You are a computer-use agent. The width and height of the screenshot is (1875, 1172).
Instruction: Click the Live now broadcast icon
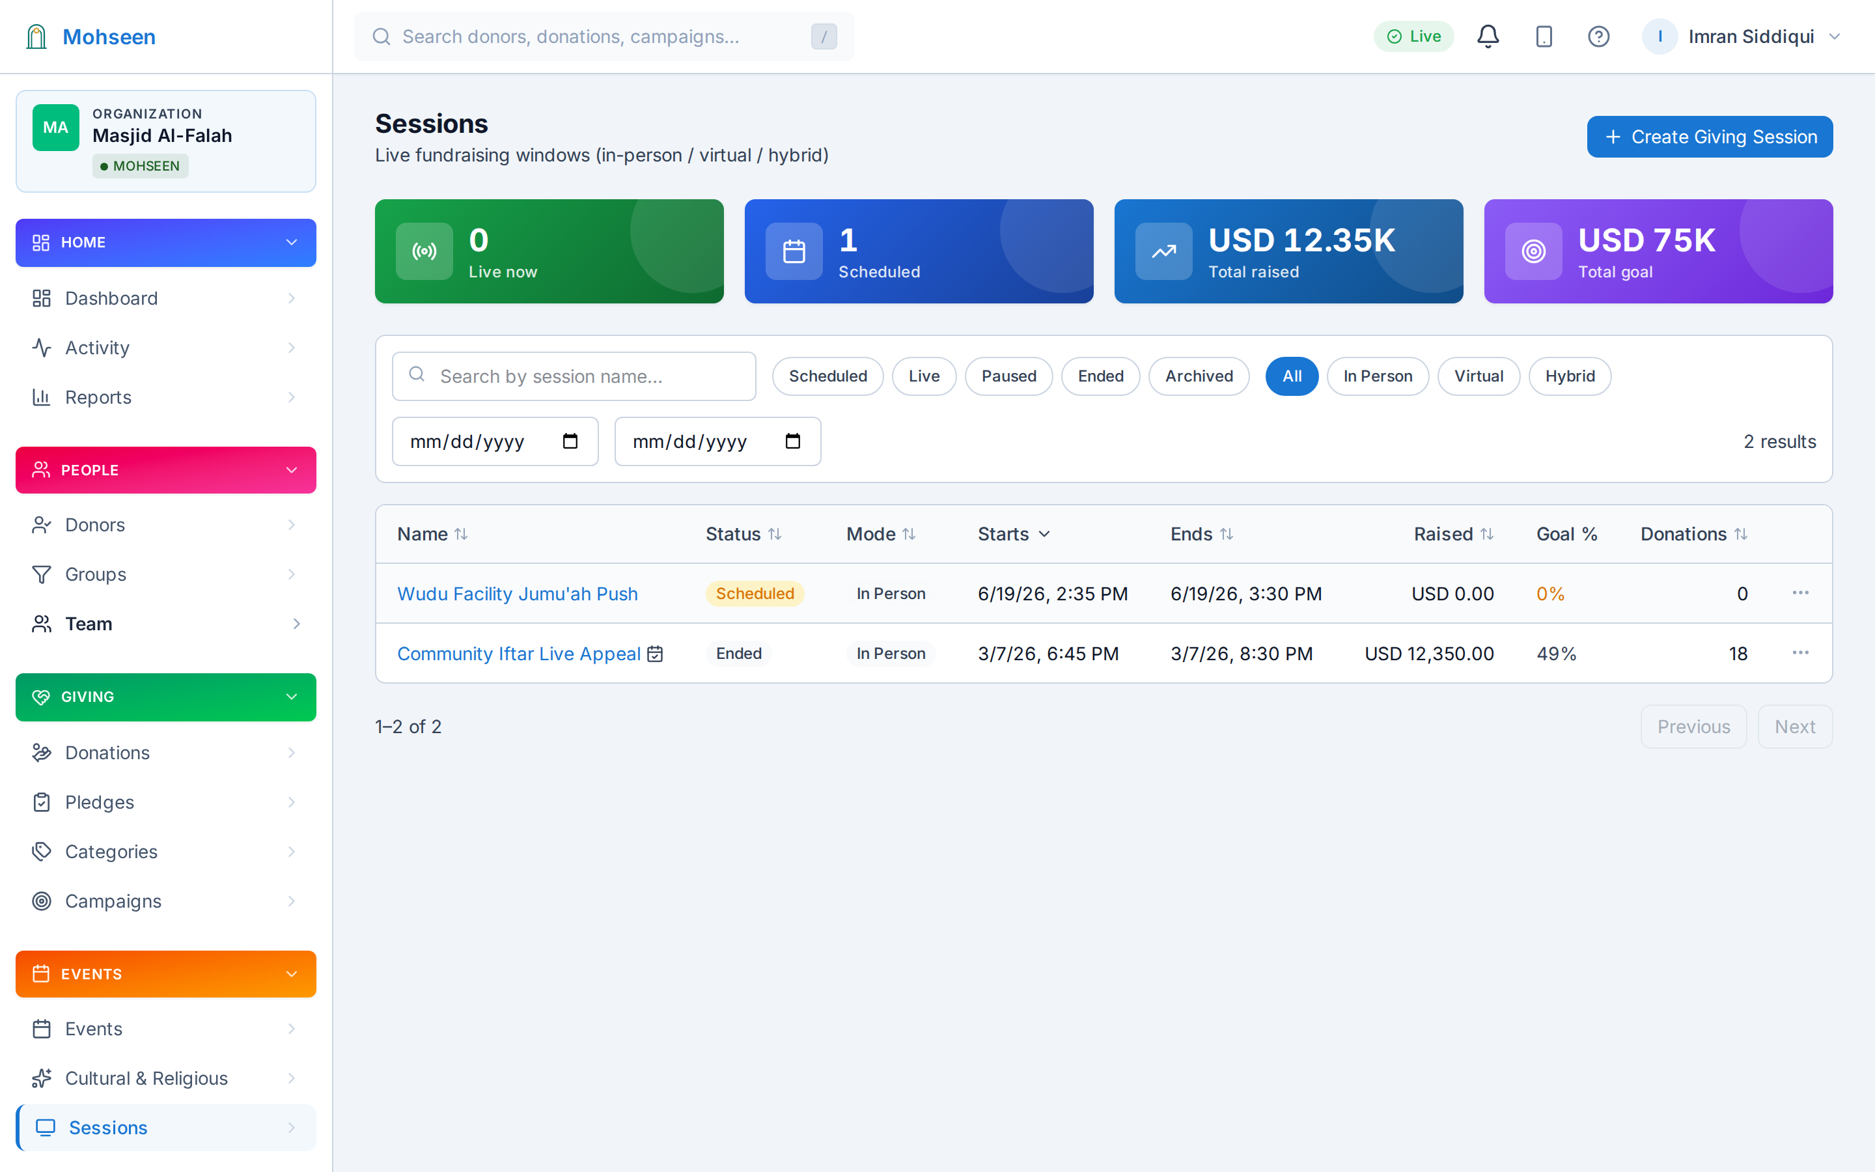coord(424,251)
